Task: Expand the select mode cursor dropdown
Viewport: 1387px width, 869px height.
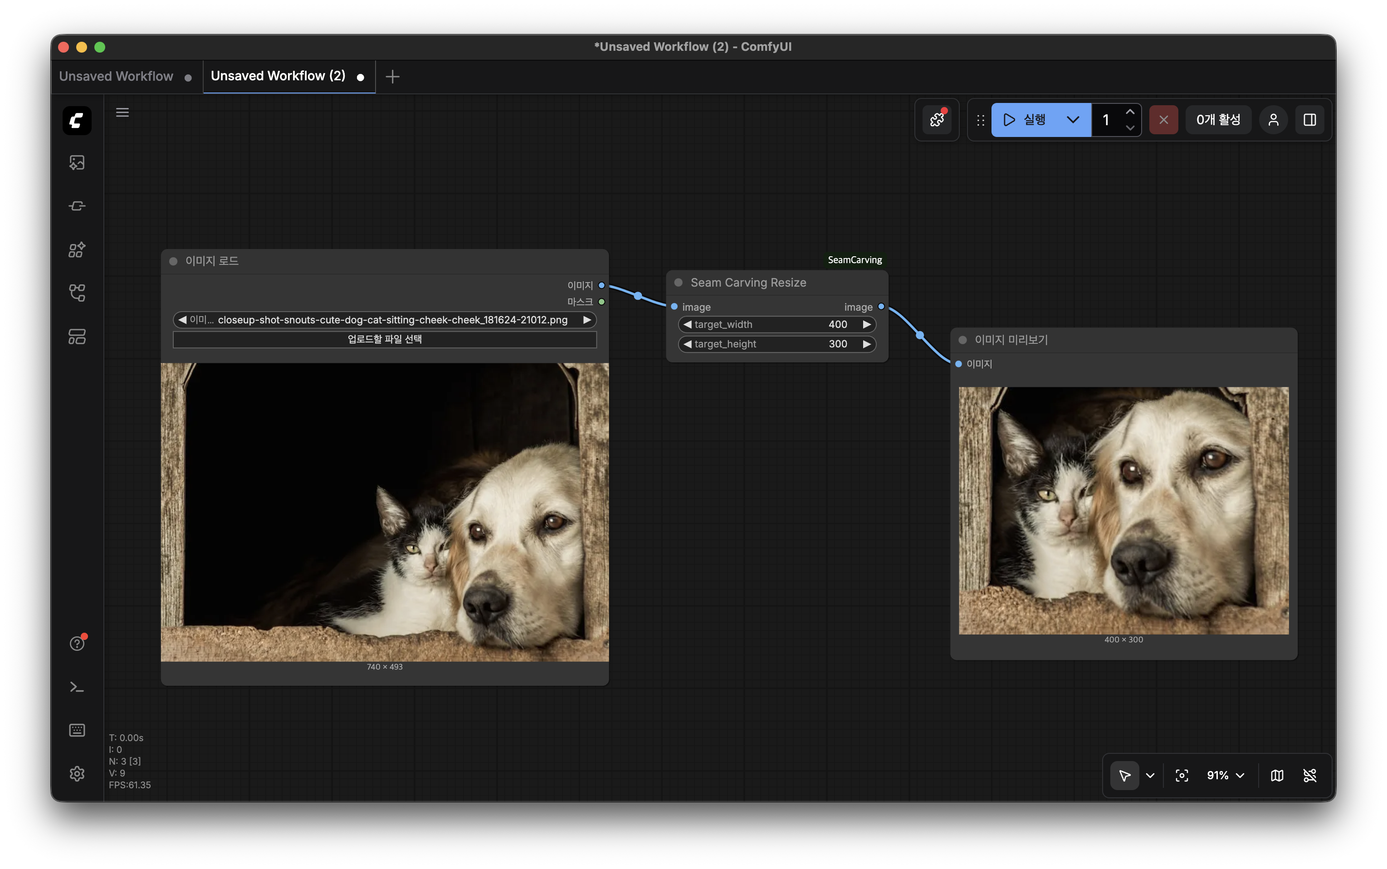Action: point(1150,775)
